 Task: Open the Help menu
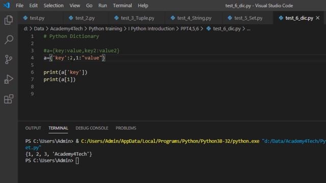[143, 6]
